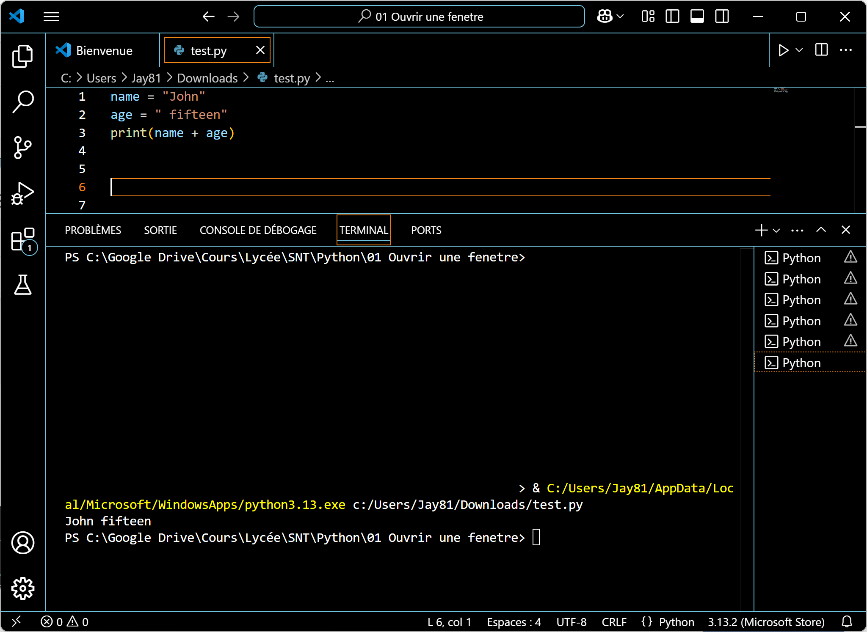Open the Source Control view
The image size is (867, 632).
point(22,148)
